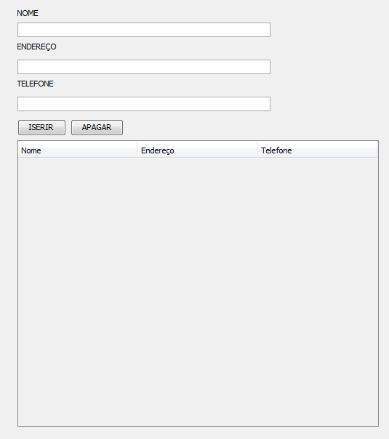Click the NOME label text

tap(28, 13)
